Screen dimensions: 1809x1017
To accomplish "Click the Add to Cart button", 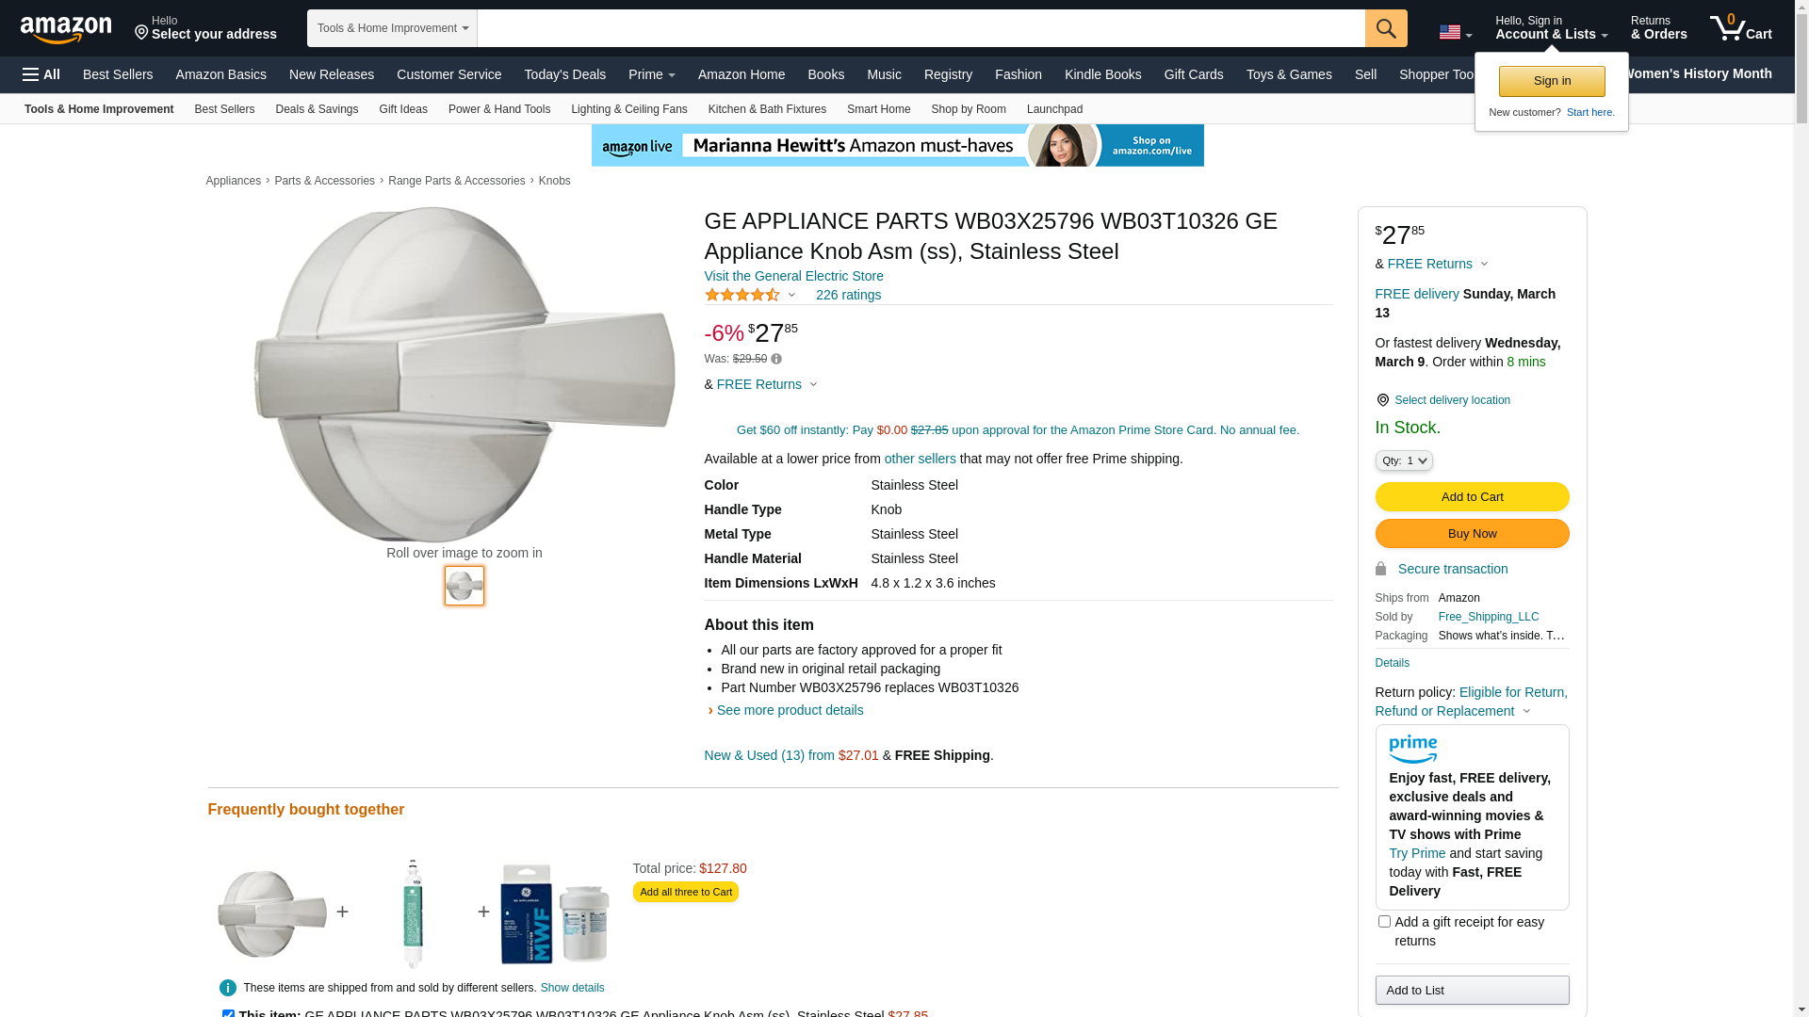I will pyautogui.click(x=1472, y=496).
